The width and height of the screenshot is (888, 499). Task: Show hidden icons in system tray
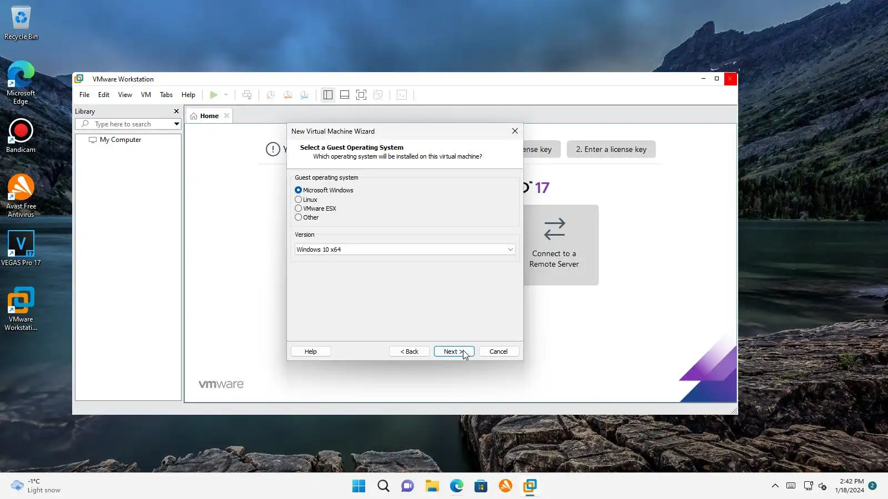tap(775, 486)
